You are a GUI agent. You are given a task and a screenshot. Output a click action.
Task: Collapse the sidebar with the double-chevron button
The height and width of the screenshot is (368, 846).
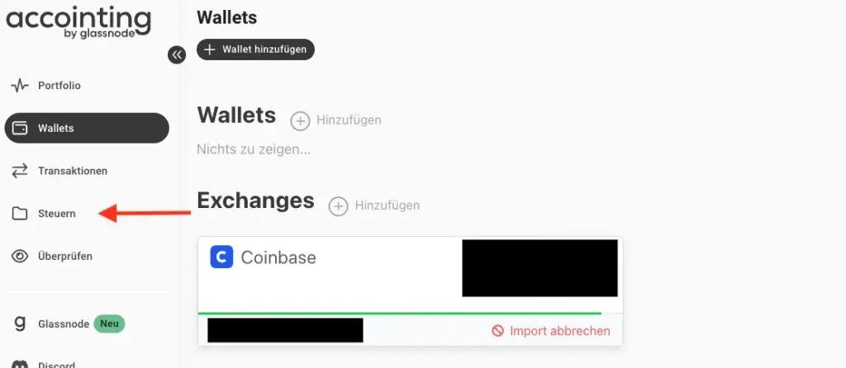click(x=177, y=54)
